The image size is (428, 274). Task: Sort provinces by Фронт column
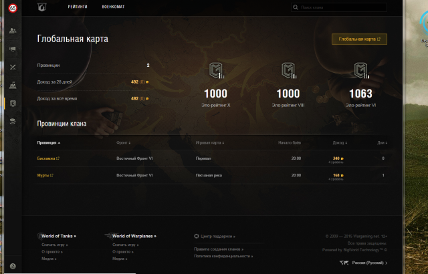click(123, 142)
